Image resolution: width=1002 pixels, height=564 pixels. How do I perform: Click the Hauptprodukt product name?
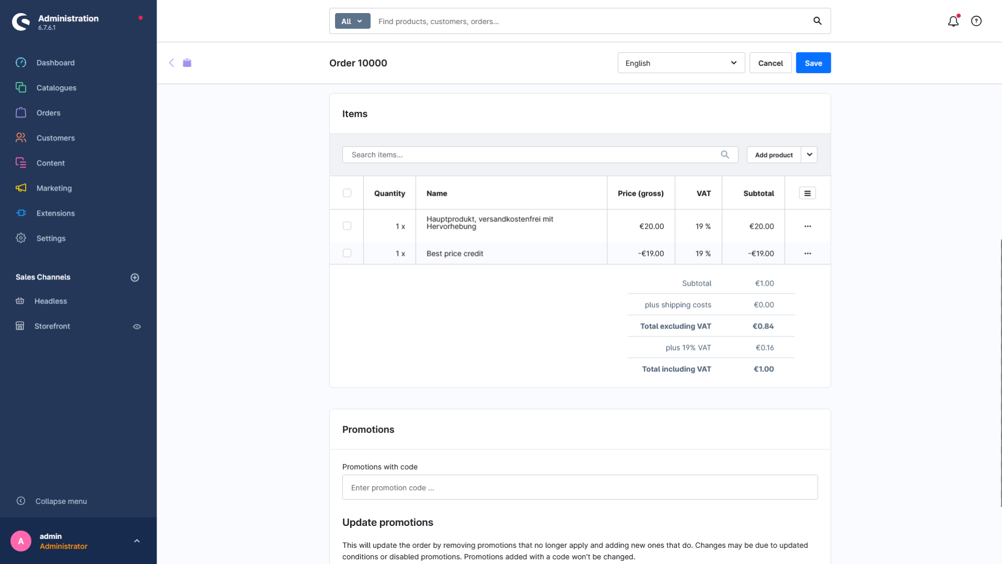[490, 222]
